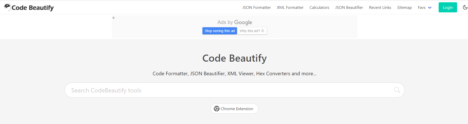Click the Ads by Google label
The image size is (468, 124).
pos(235,22)
